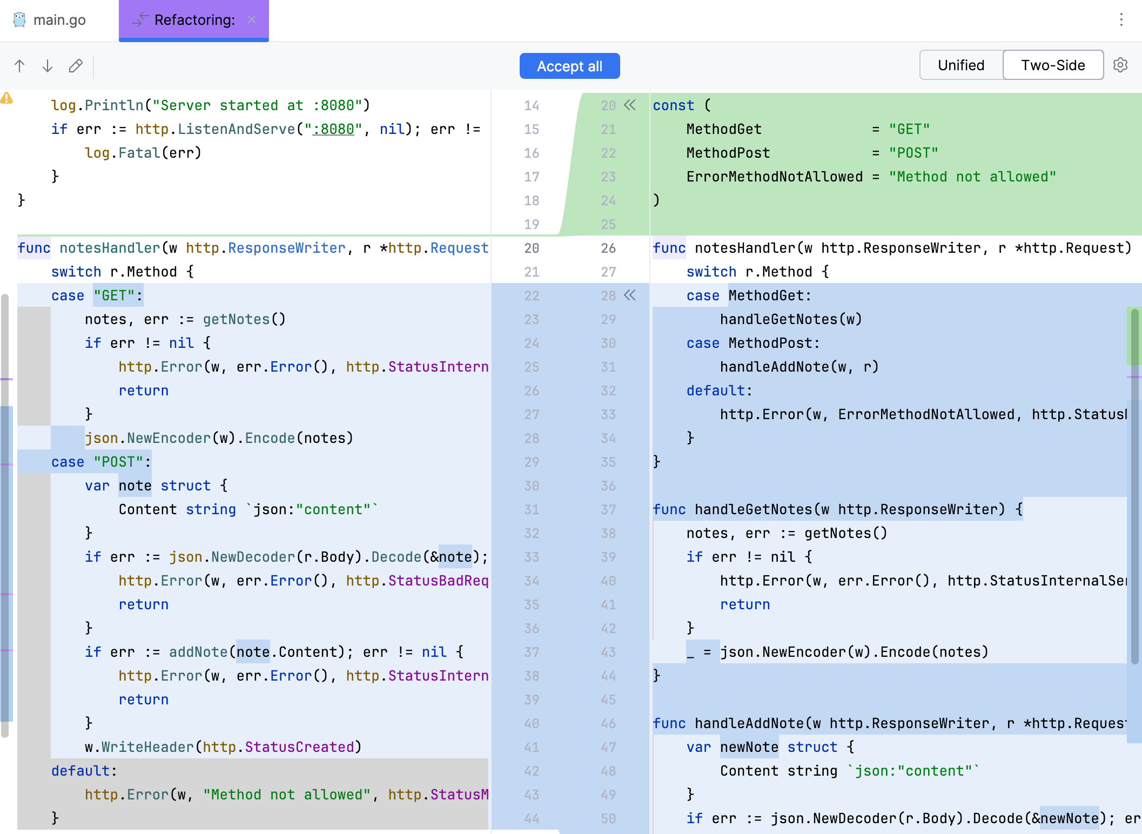The image size is (1142, 834).
Task: Click the three-dot menu icon top right
Action: tap(1121, 19)
